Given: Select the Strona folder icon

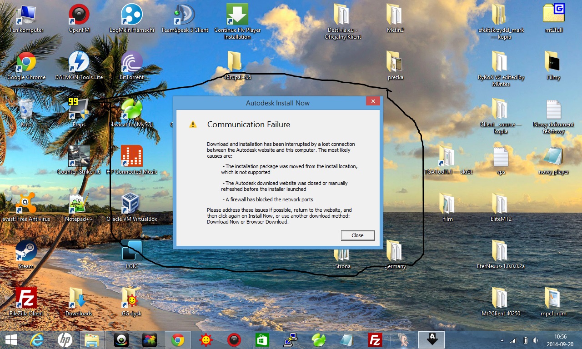Looking at the screenshot, I should coord(343,258).
